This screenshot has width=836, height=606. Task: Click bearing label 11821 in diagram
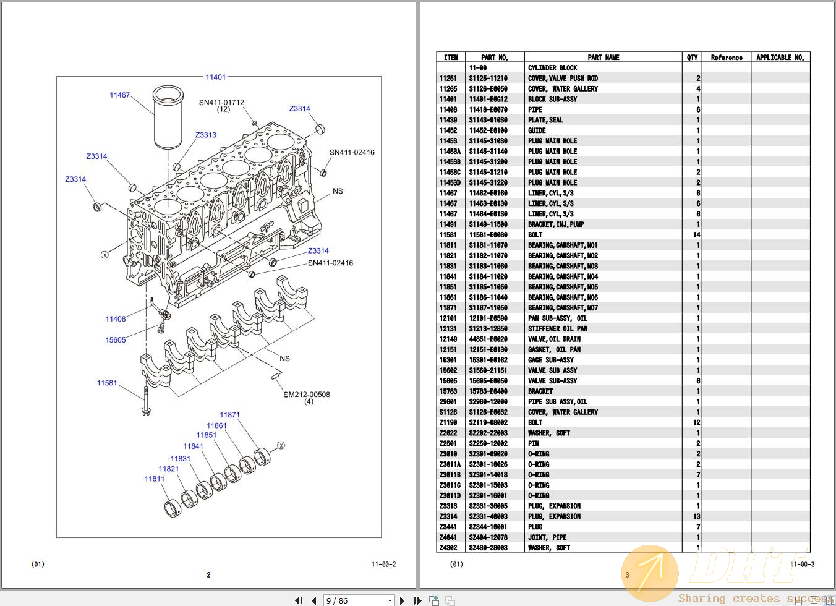click(169, 469)
